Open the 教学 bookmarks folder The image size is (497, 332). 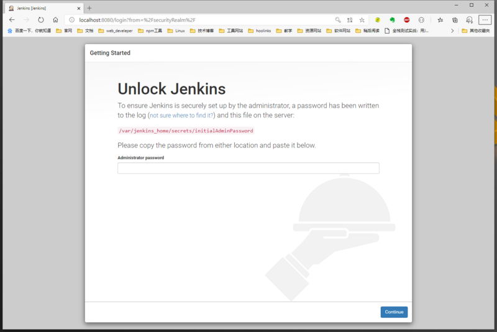click(285, 30)
